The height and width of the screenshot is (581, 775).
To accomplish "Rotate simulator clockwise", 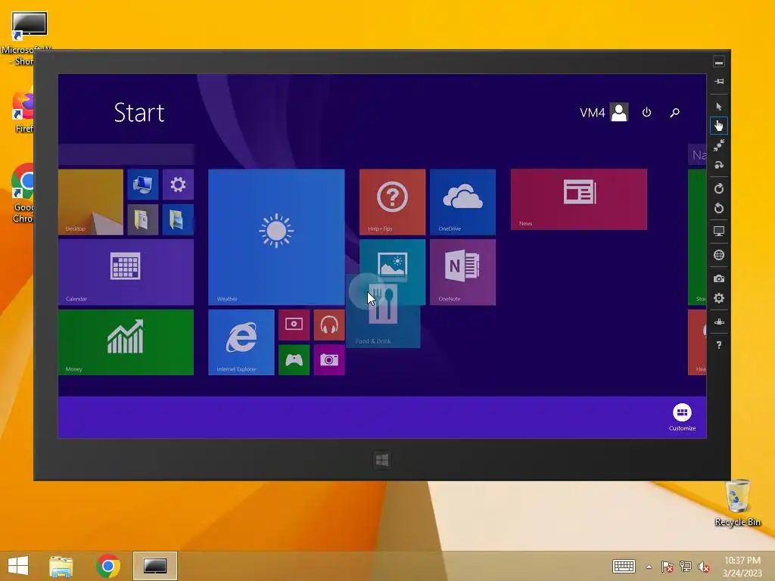I will click(x=719, y=188).
